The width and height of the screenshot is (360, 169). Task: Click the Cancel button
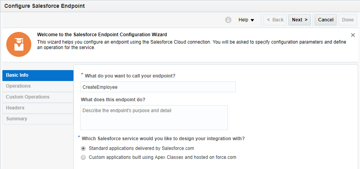click(x=326, y=20)
